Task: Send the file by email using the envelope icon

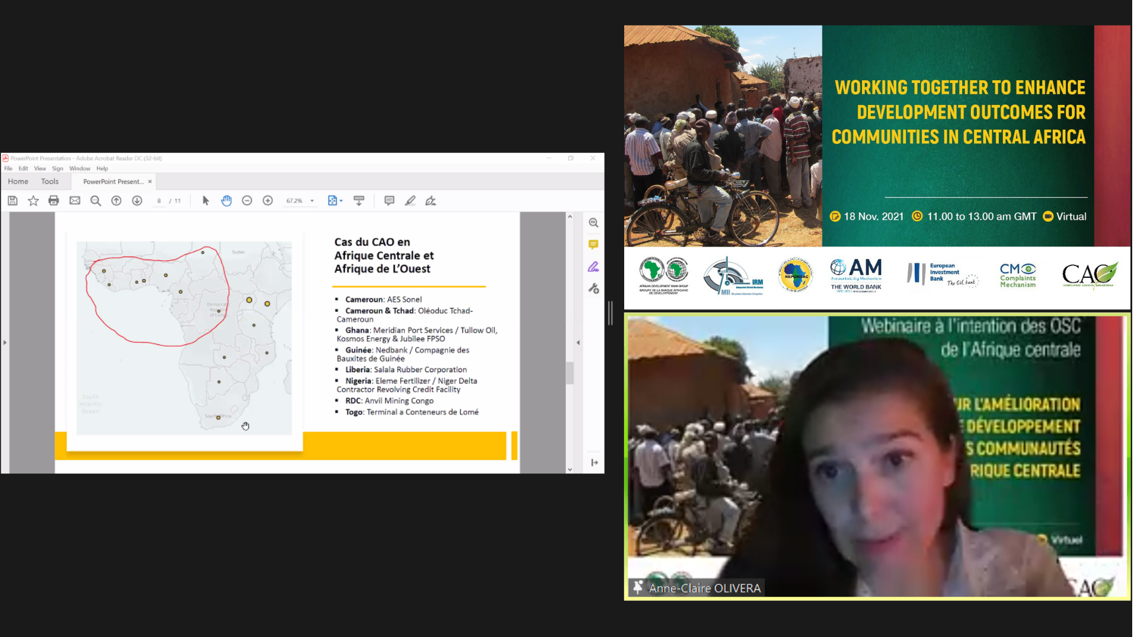Action: (75, 201)
